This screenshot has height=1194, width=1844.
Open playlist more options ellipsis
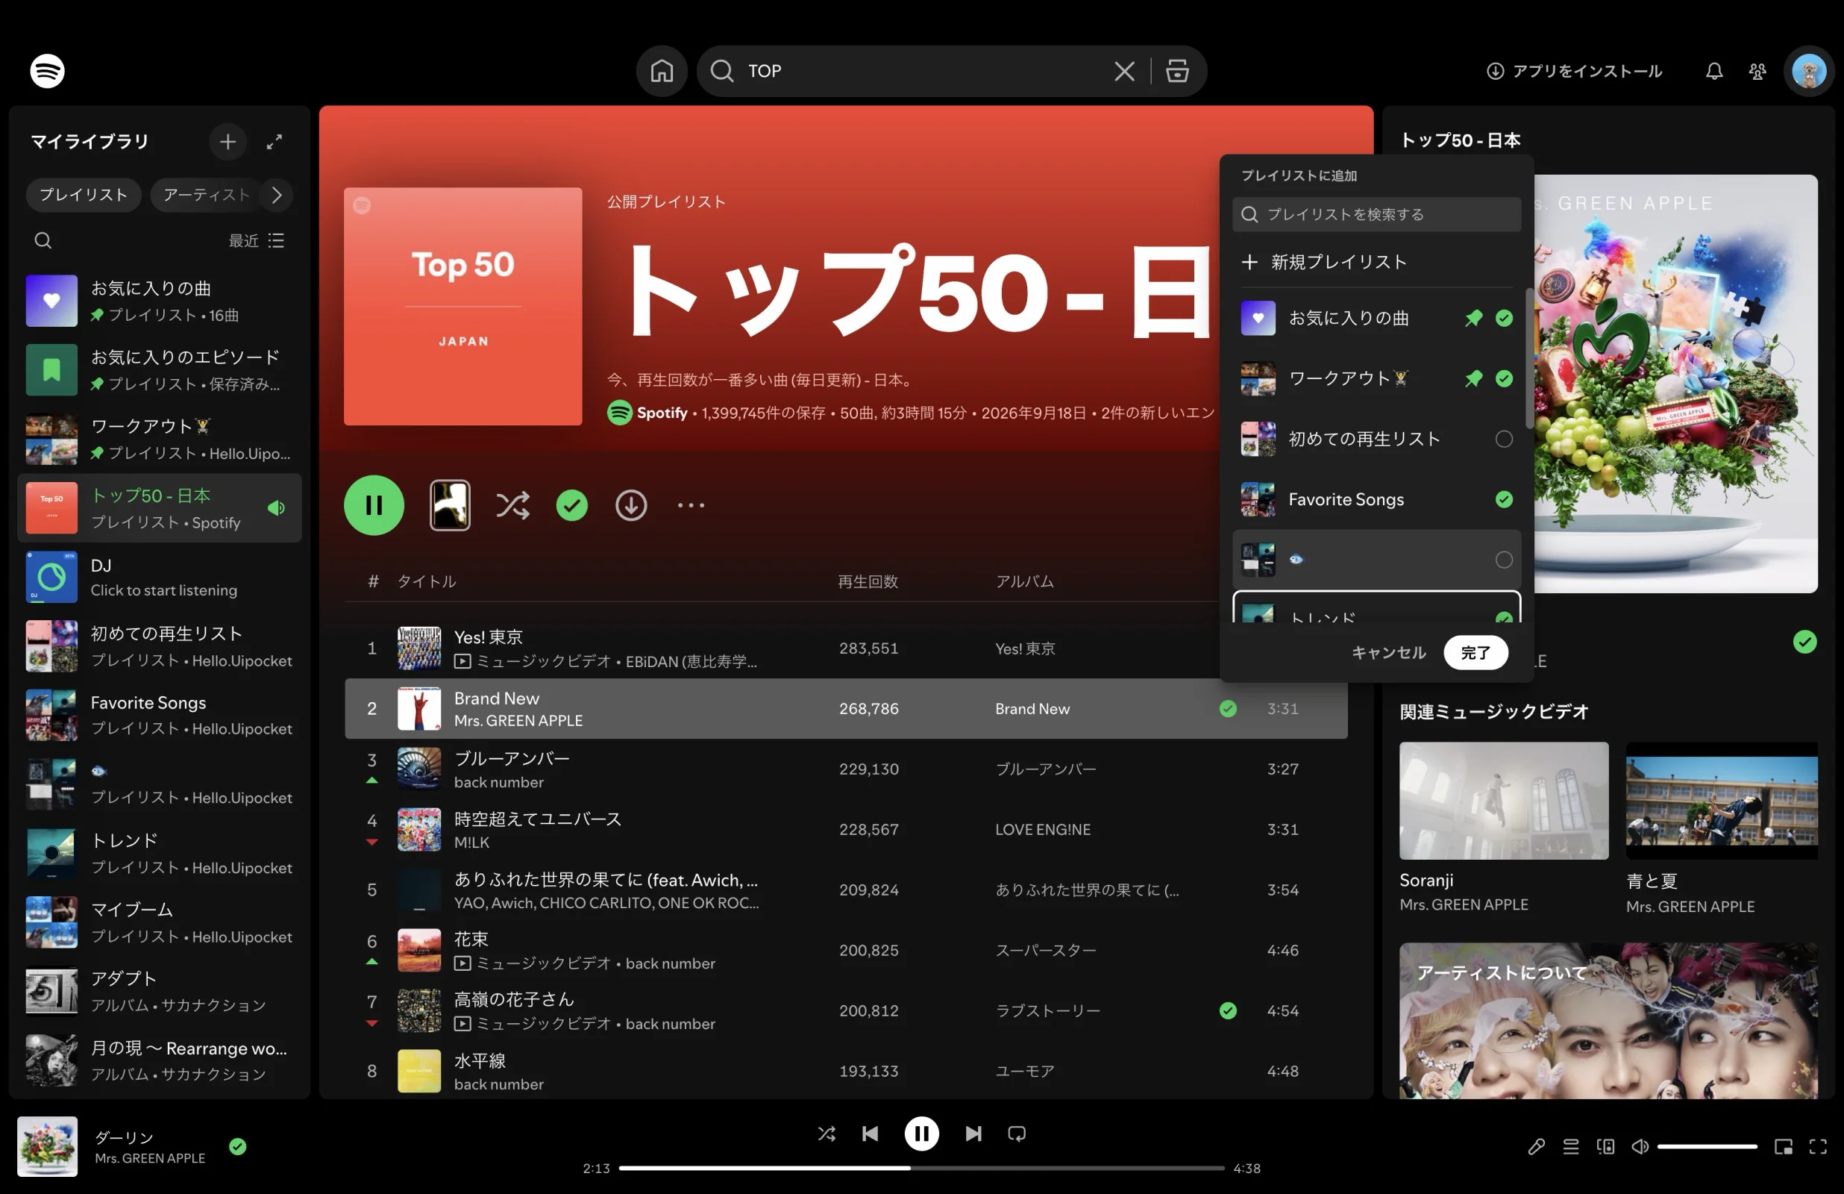tap(691, 505)
